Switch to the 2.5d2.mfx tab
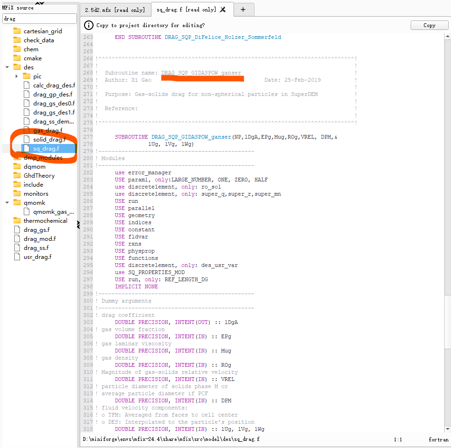 point(114,10)
